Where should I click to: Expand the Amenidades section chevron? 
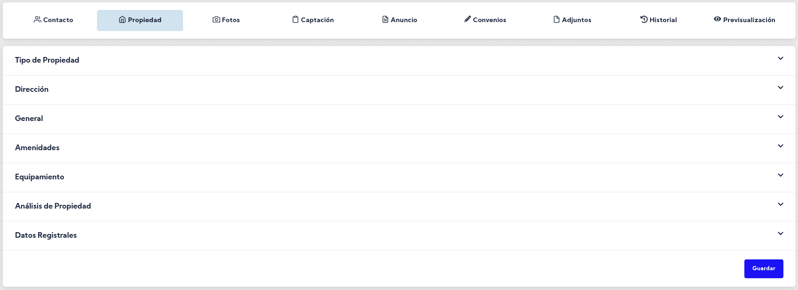click(781, 146)
